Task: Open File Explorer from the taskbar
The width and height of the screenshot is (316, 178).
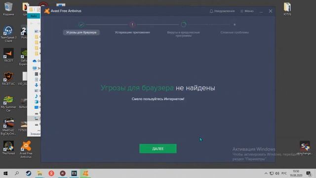Action: tap(39, 174)
